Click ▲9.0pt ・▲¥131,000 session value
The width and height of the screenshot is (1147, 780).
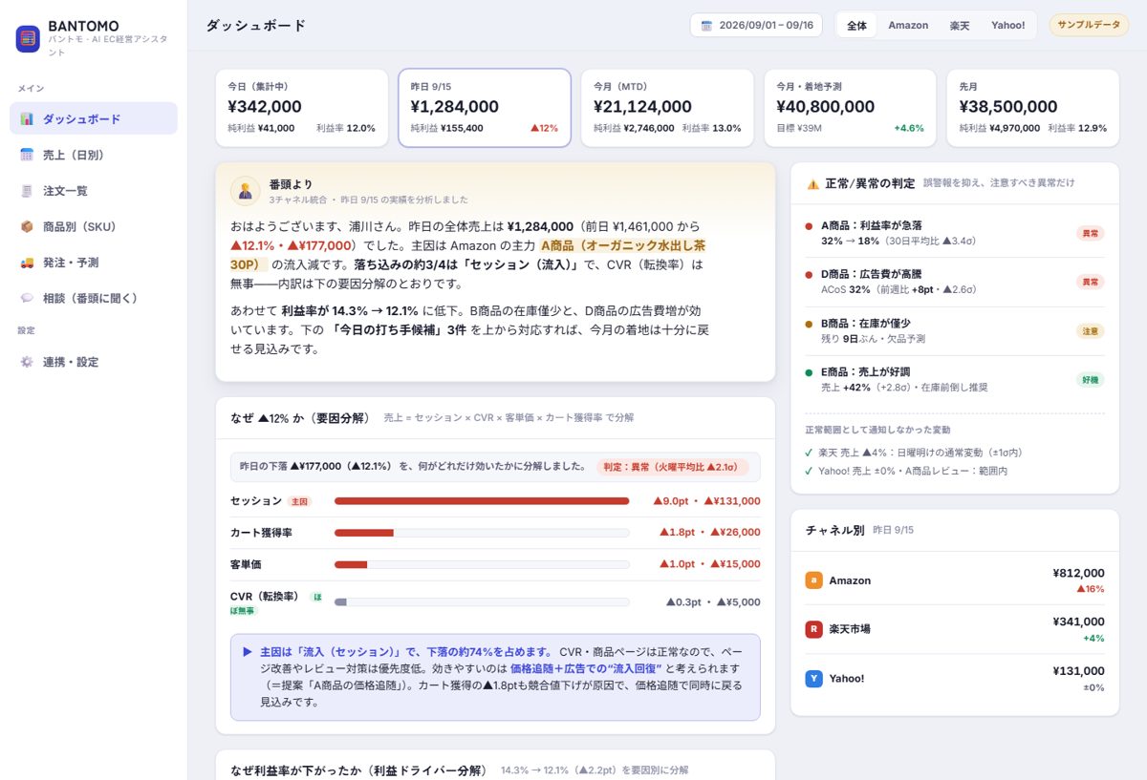click(x=706, y=501)
